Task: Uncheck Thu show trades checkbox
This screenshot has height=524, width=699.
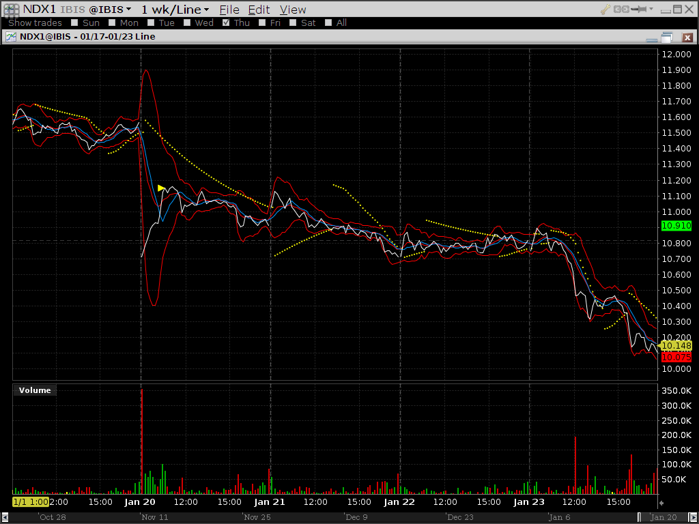Action: tap(226, 23)
